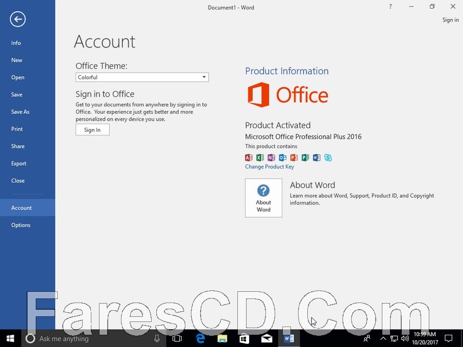This screenshot has height=347, width=463.
Task: Open Task View on the taskbar
Action: pos(177,338)
